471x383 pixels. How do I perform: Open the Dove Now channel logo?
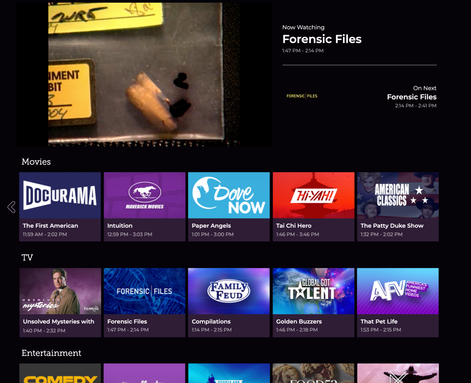[229, 195]
